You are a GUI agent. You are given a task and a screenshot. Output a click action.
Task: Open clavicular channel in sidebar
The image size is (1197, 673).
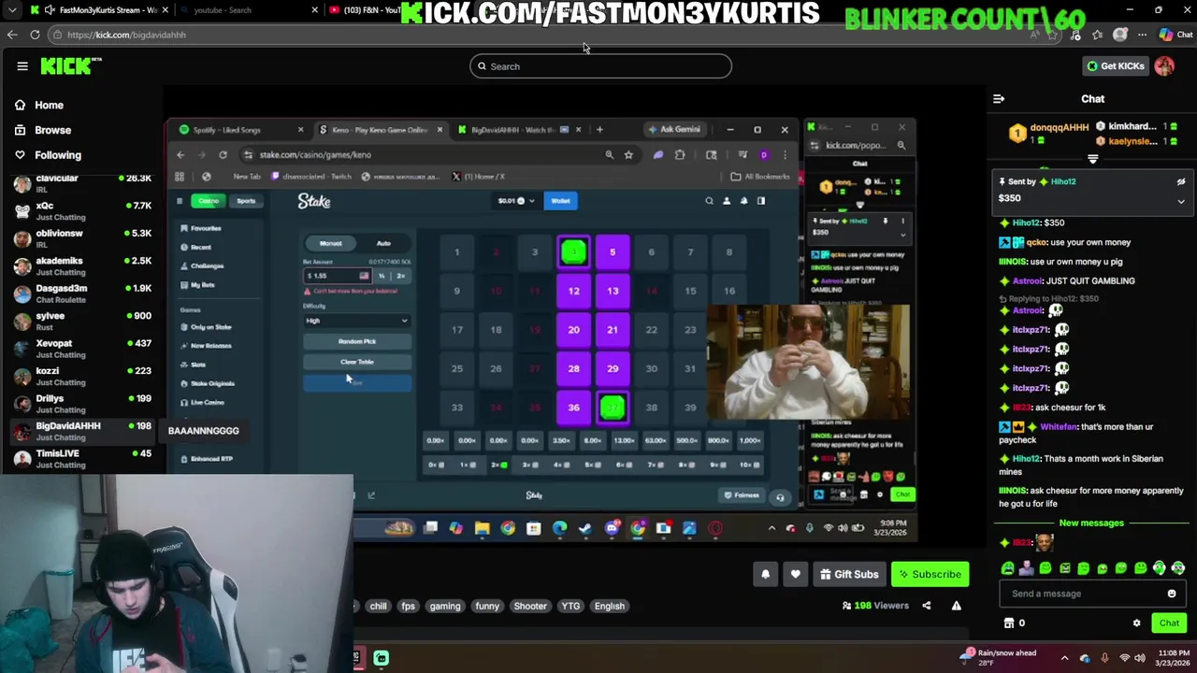(x=82, y=183)
